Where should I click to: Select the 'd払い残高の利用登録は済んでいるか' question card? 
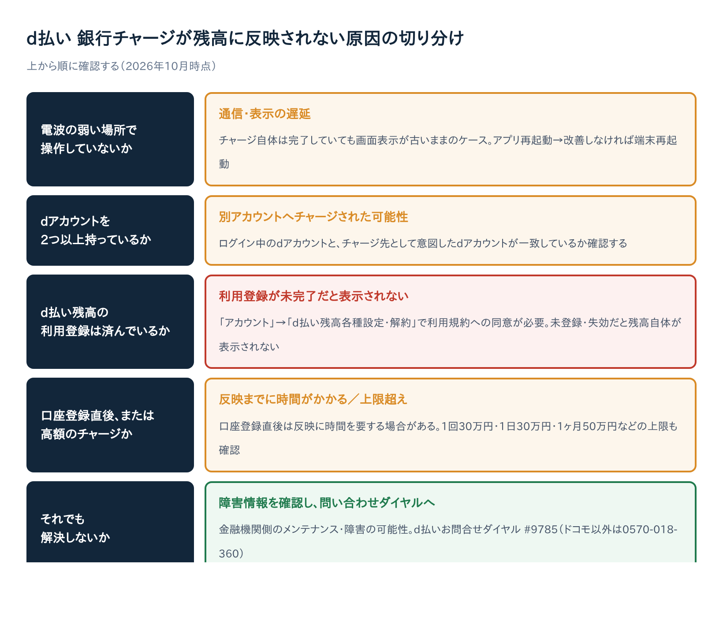click(x=110, y=322)
